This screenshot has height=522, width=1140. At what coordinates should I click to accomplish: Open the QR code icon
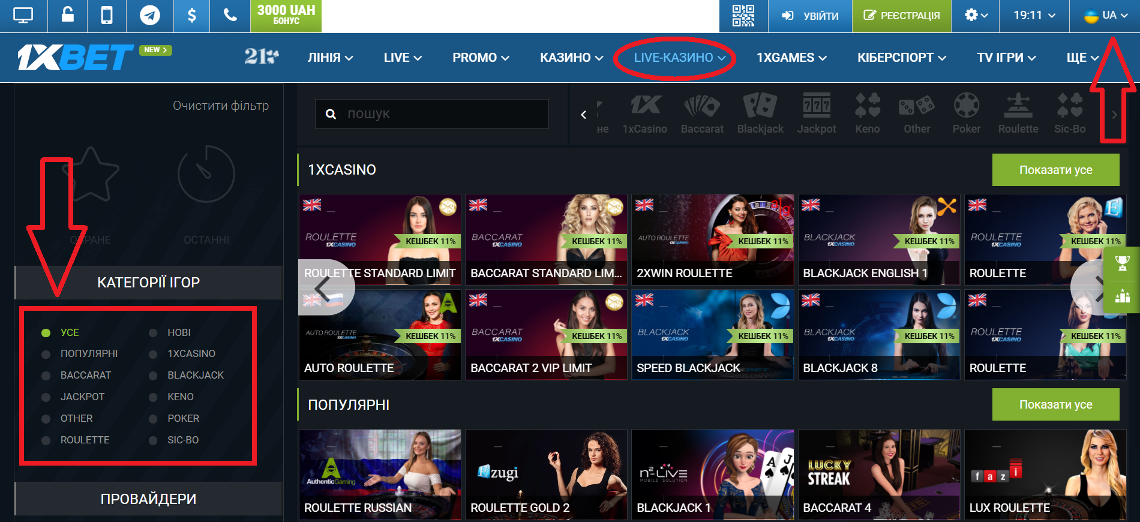point(743,16)
